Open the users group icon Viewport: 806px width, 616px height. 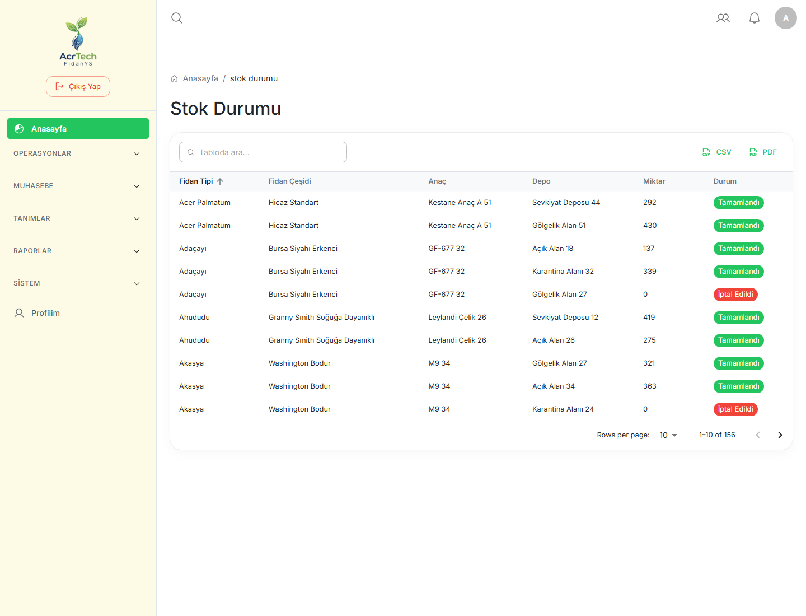click(x=723, y=18)
